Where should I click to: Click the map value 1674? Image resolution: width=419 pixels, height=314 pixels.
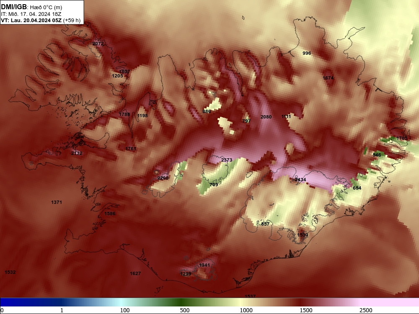(x=328, y=78)
